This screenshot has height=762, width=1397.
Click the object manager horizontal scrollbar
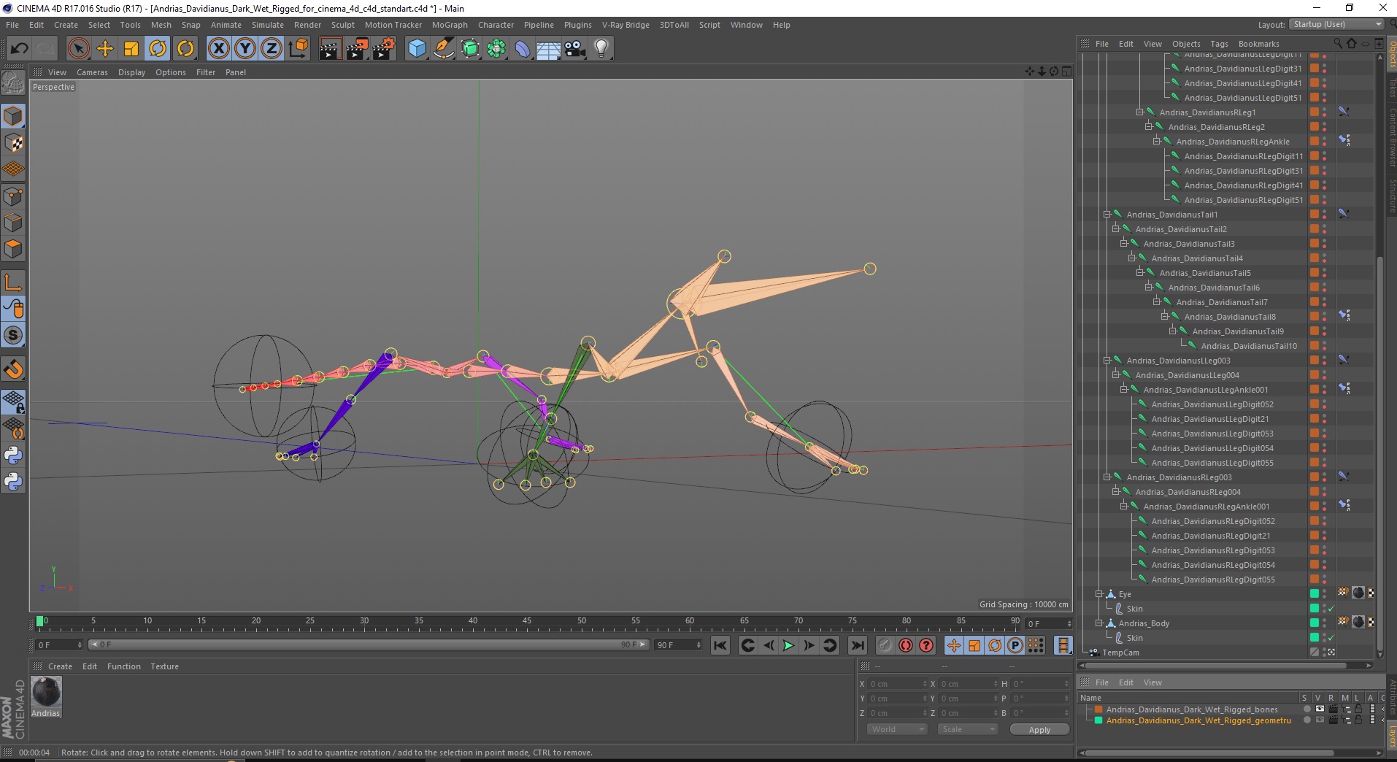point(1214,666)
